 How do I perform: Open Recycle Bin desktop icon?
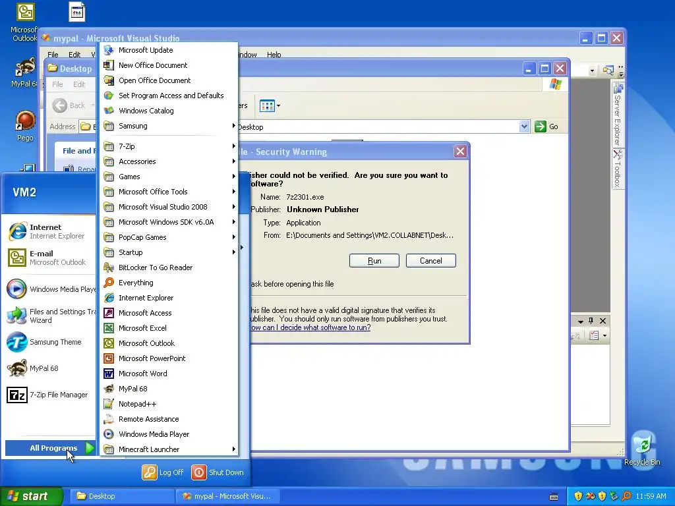(x=642, y=449)
